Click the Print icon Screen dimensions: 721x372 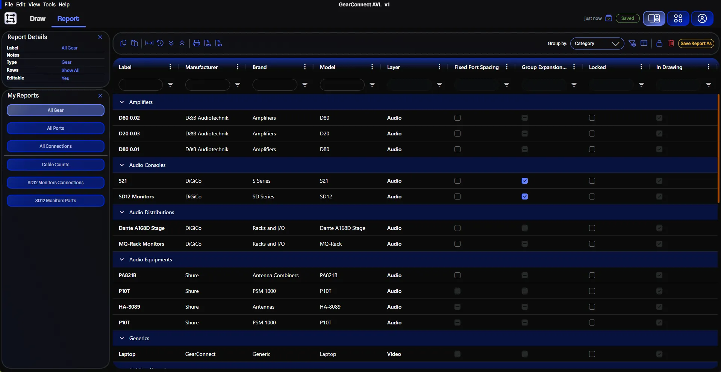click(197, 43)
